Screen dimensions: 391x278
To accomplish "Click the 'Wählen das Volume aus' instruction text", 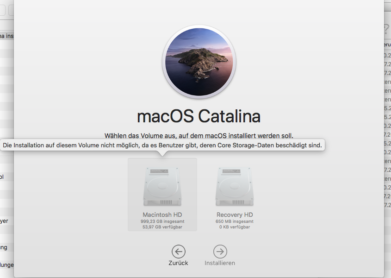I will (199, 136).
